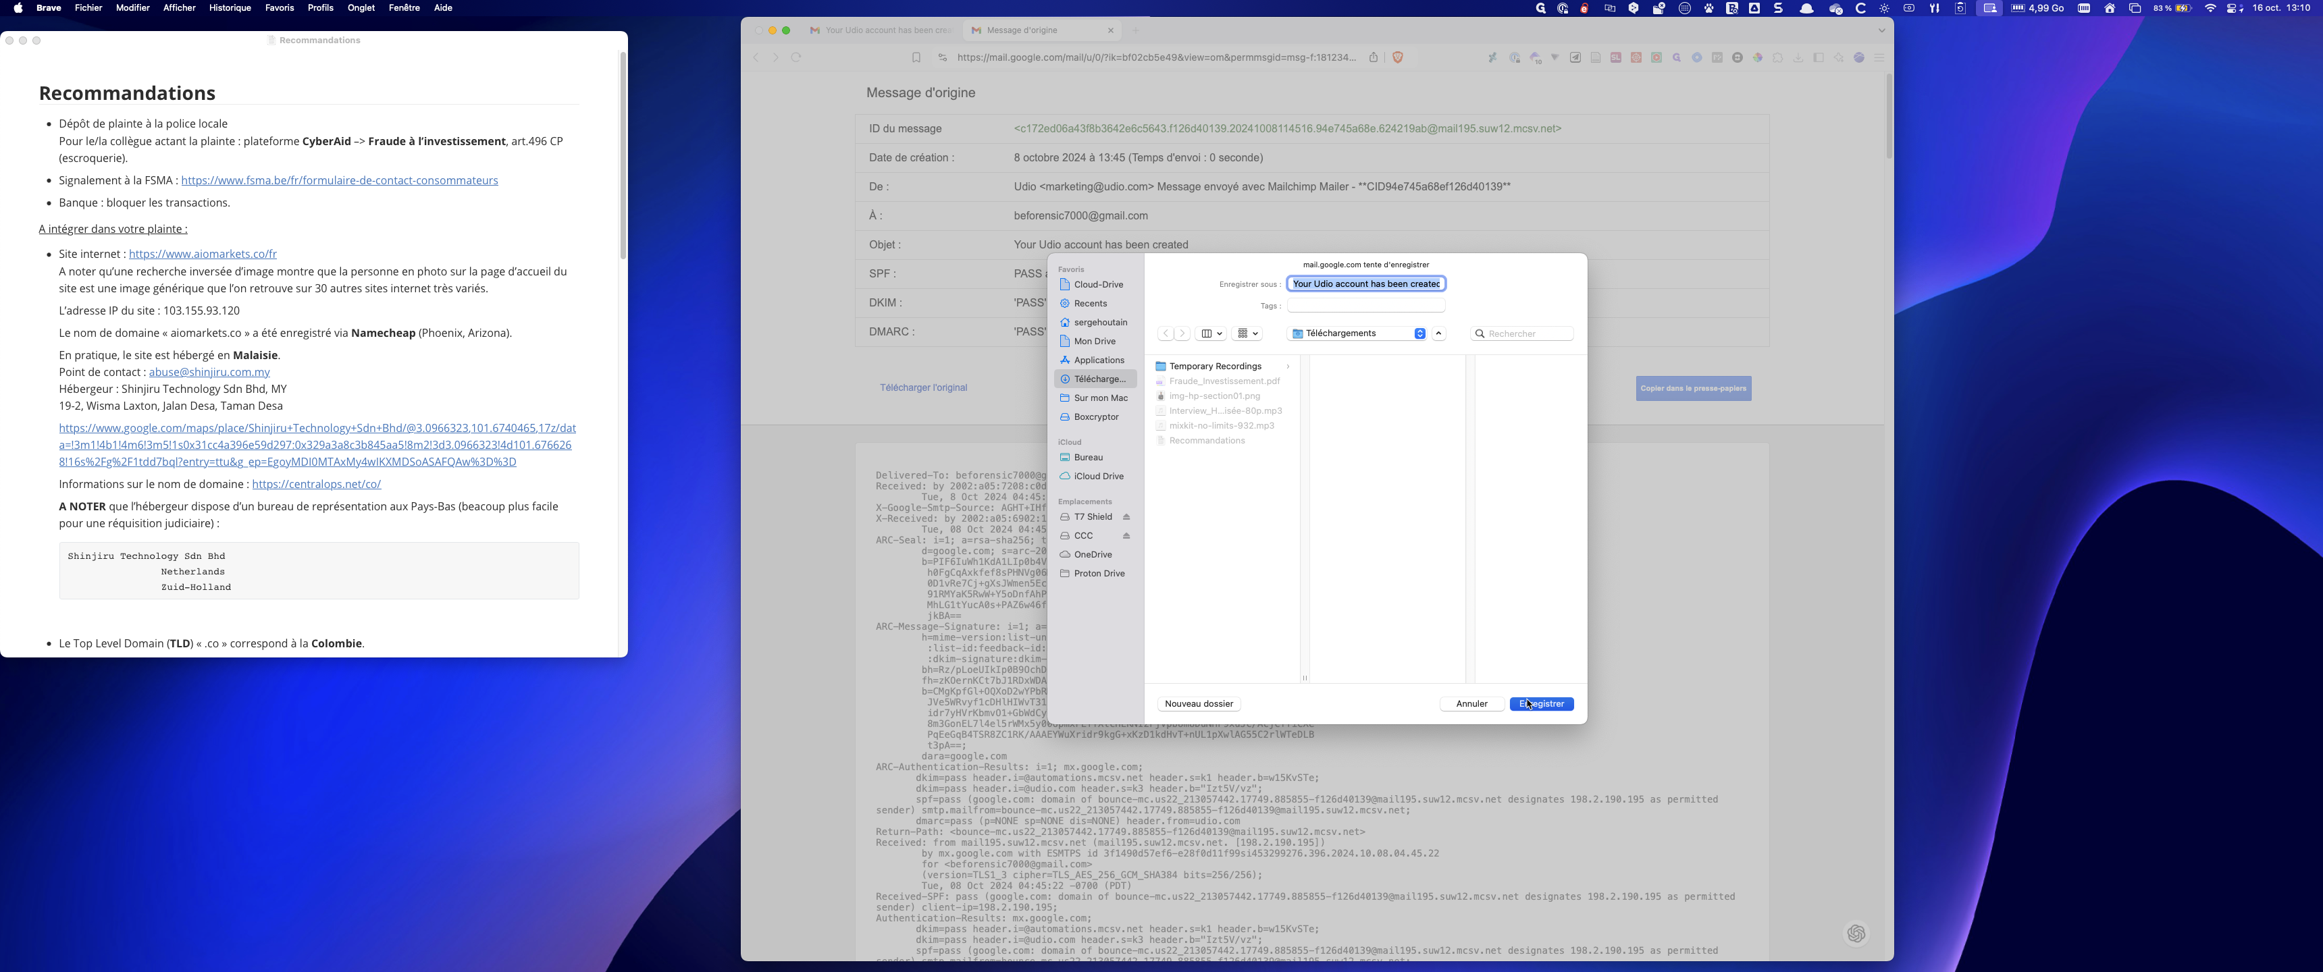Click the Wi-Fi icon in menu bar

2210,8
